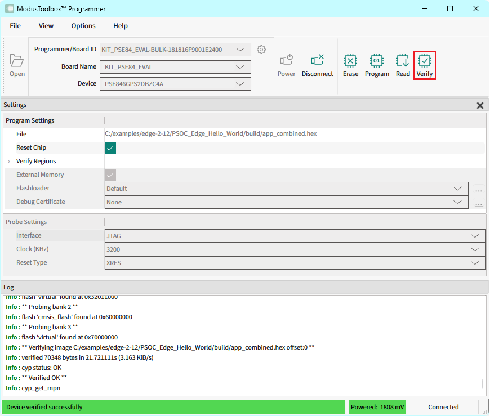Click the Open file folder icon
Viewport: 490px width, 416px height.
click(x=17, y=61)
